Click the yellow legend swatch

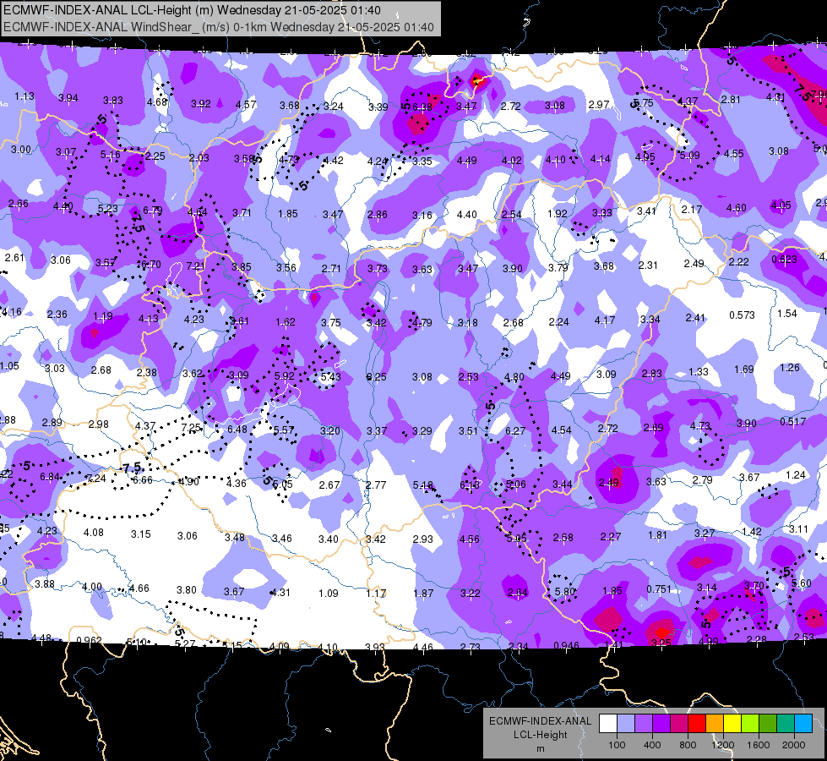[732, 724]
